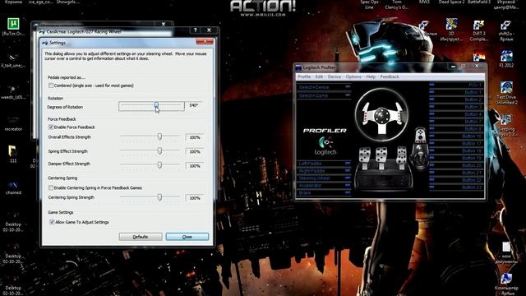Image resolution: width=526 pixels, height=296 pixels.
Task: Click the question mark help button
Action: tap(196, 30)
